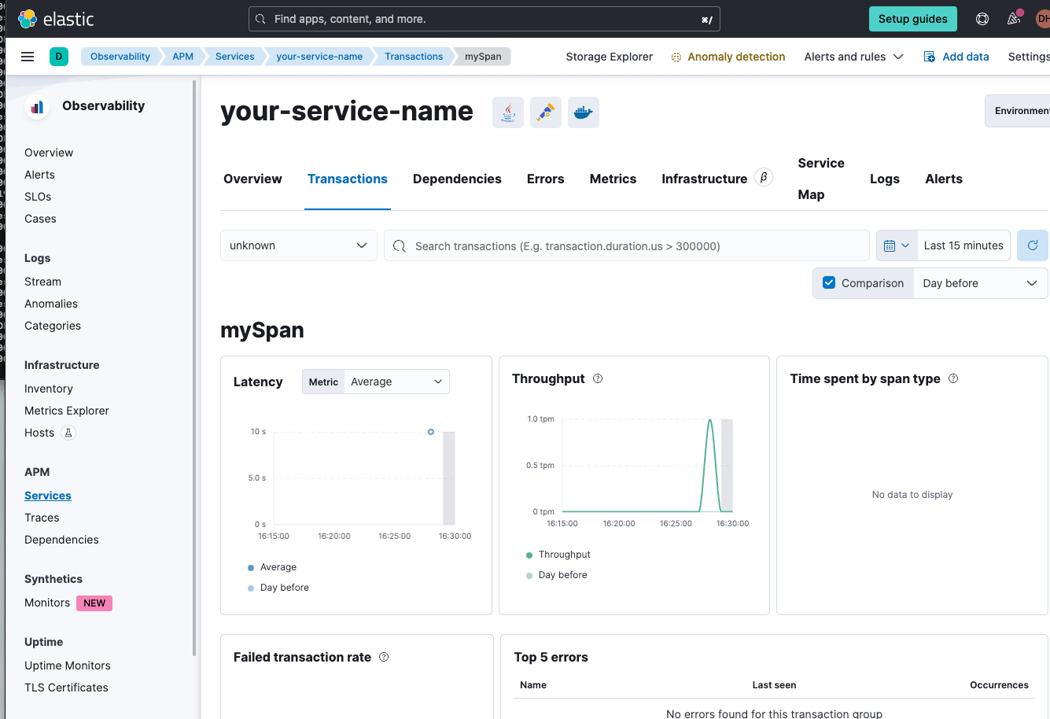
Task: Expand the Latency metric Average dropdown
Action: point(396,382)
